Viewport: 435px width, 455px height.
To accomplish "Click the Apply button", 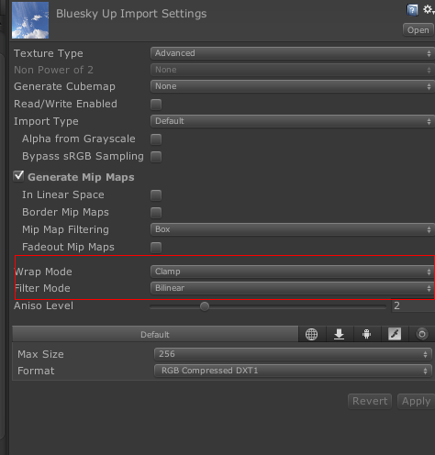I will click(416, 401).
